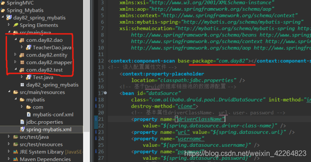Expand the Maven Dependencies node
Screen dimensions: 311x162
point(9,159)
